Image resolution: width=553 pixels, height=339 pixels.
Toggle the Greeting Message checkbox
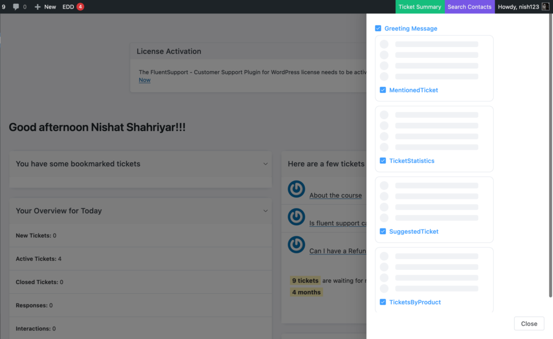378,28
